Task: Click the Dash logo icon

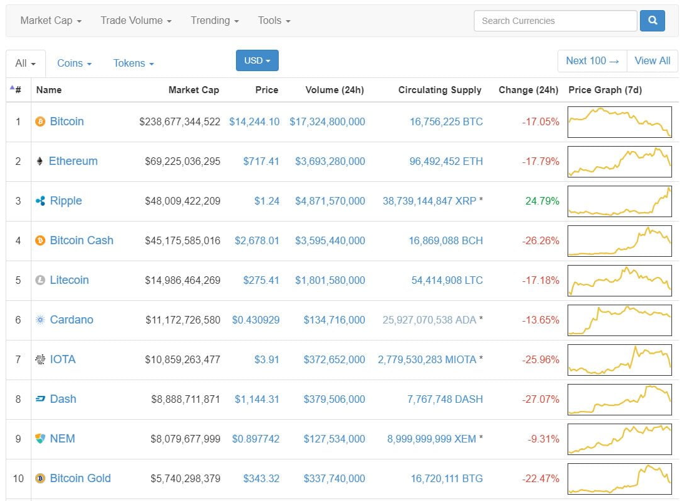Action: 40,399
